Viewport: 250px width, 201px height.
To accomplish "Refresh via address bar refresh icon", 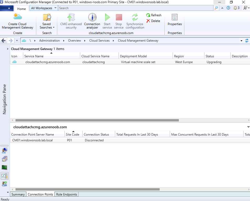I will [247, 41].
